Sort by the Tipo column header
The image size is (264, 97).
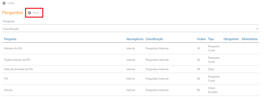click(211, 39)
